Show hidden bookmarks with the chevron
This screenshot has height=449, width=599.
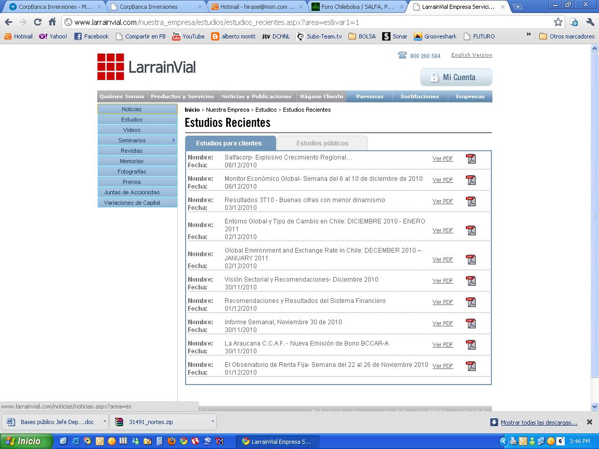pos(529,35)
